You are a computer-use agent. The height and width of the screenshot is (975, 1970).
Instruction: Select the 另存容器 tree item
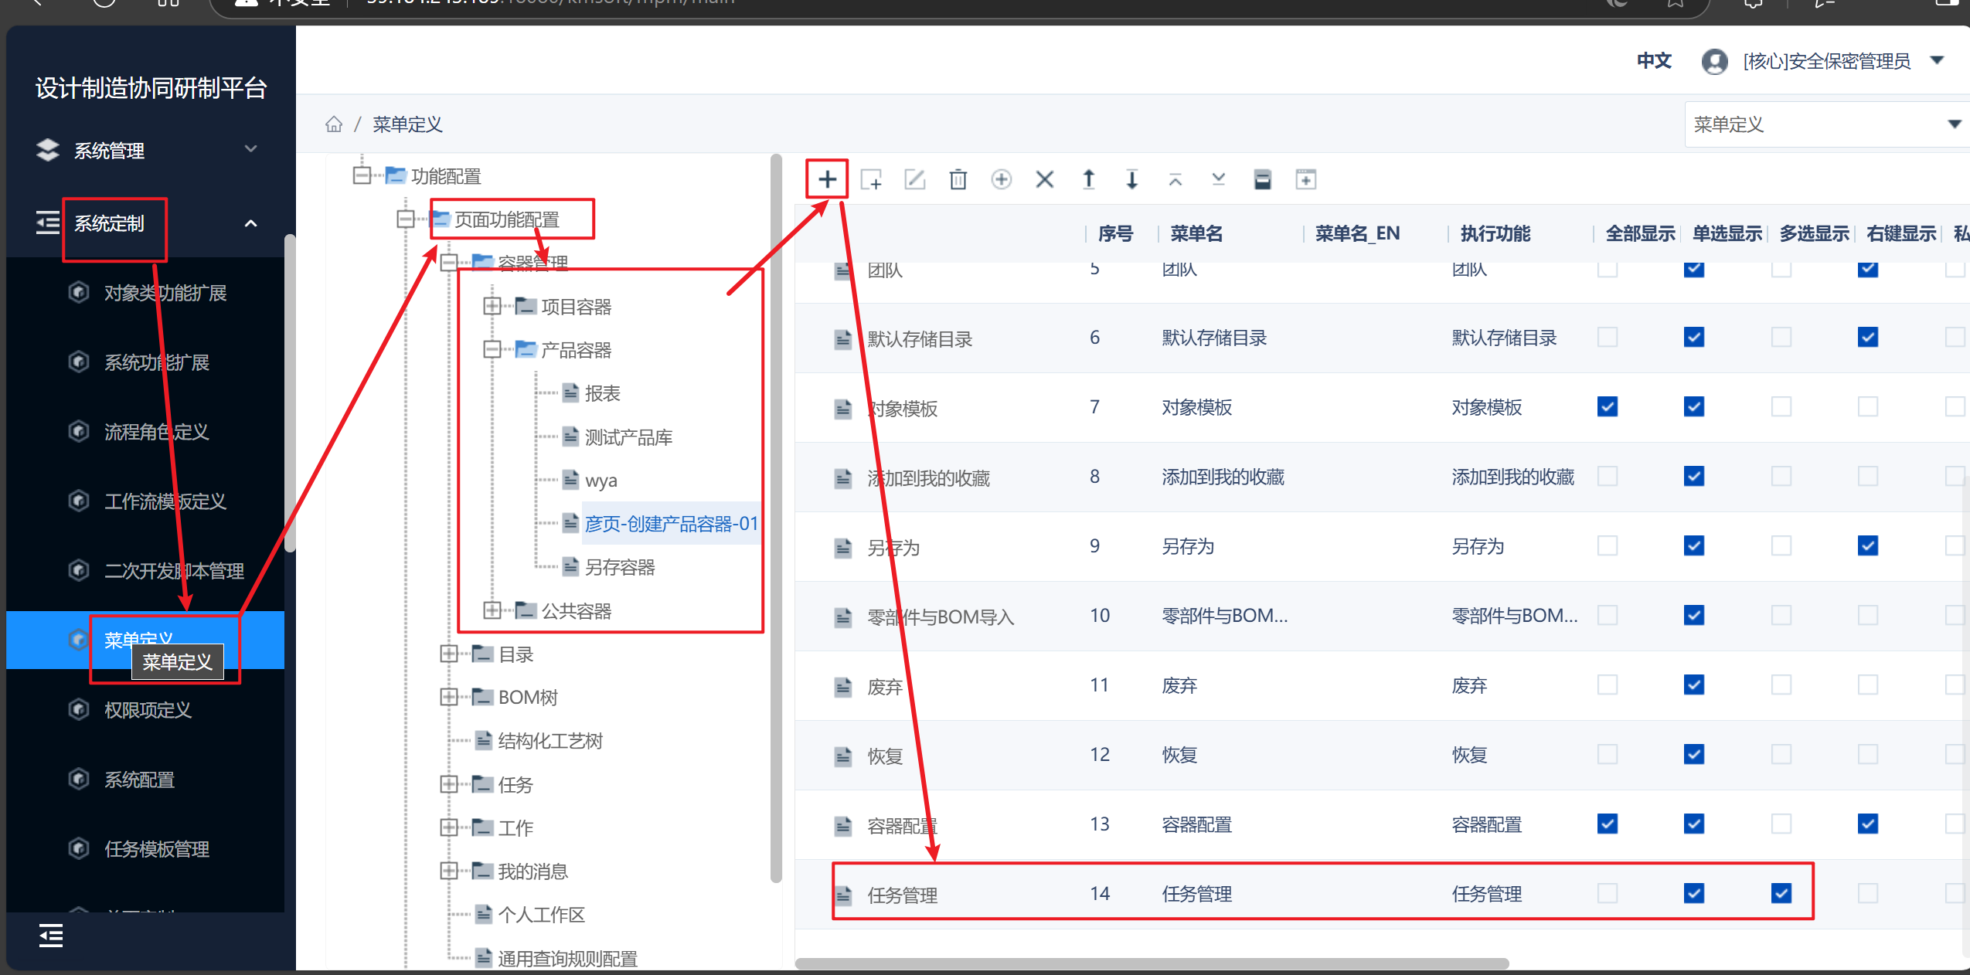(x=620, y=567)
